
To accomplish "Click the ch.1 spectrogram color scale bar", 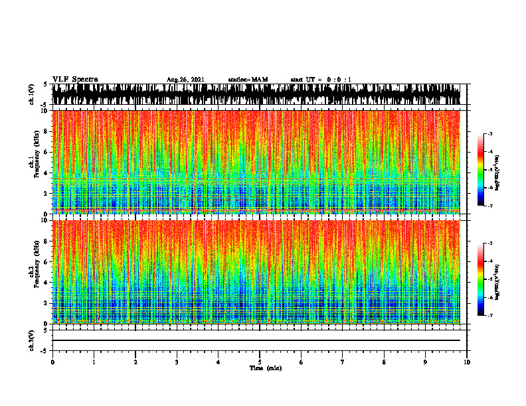I will click(480, 170).
